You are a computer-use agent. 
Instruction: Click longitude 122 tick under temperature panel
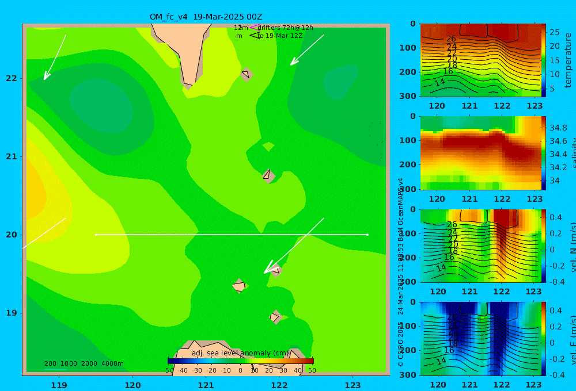[502, 106]
